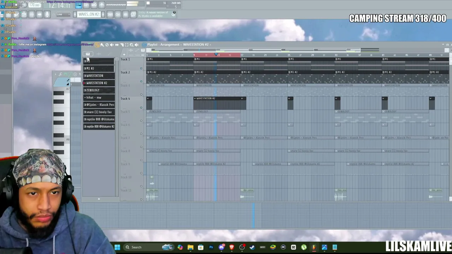The width and height of the screenshot is (452, 254).
Task: Toggle the Track 5 mute dot
Action: tap(141, 121)
